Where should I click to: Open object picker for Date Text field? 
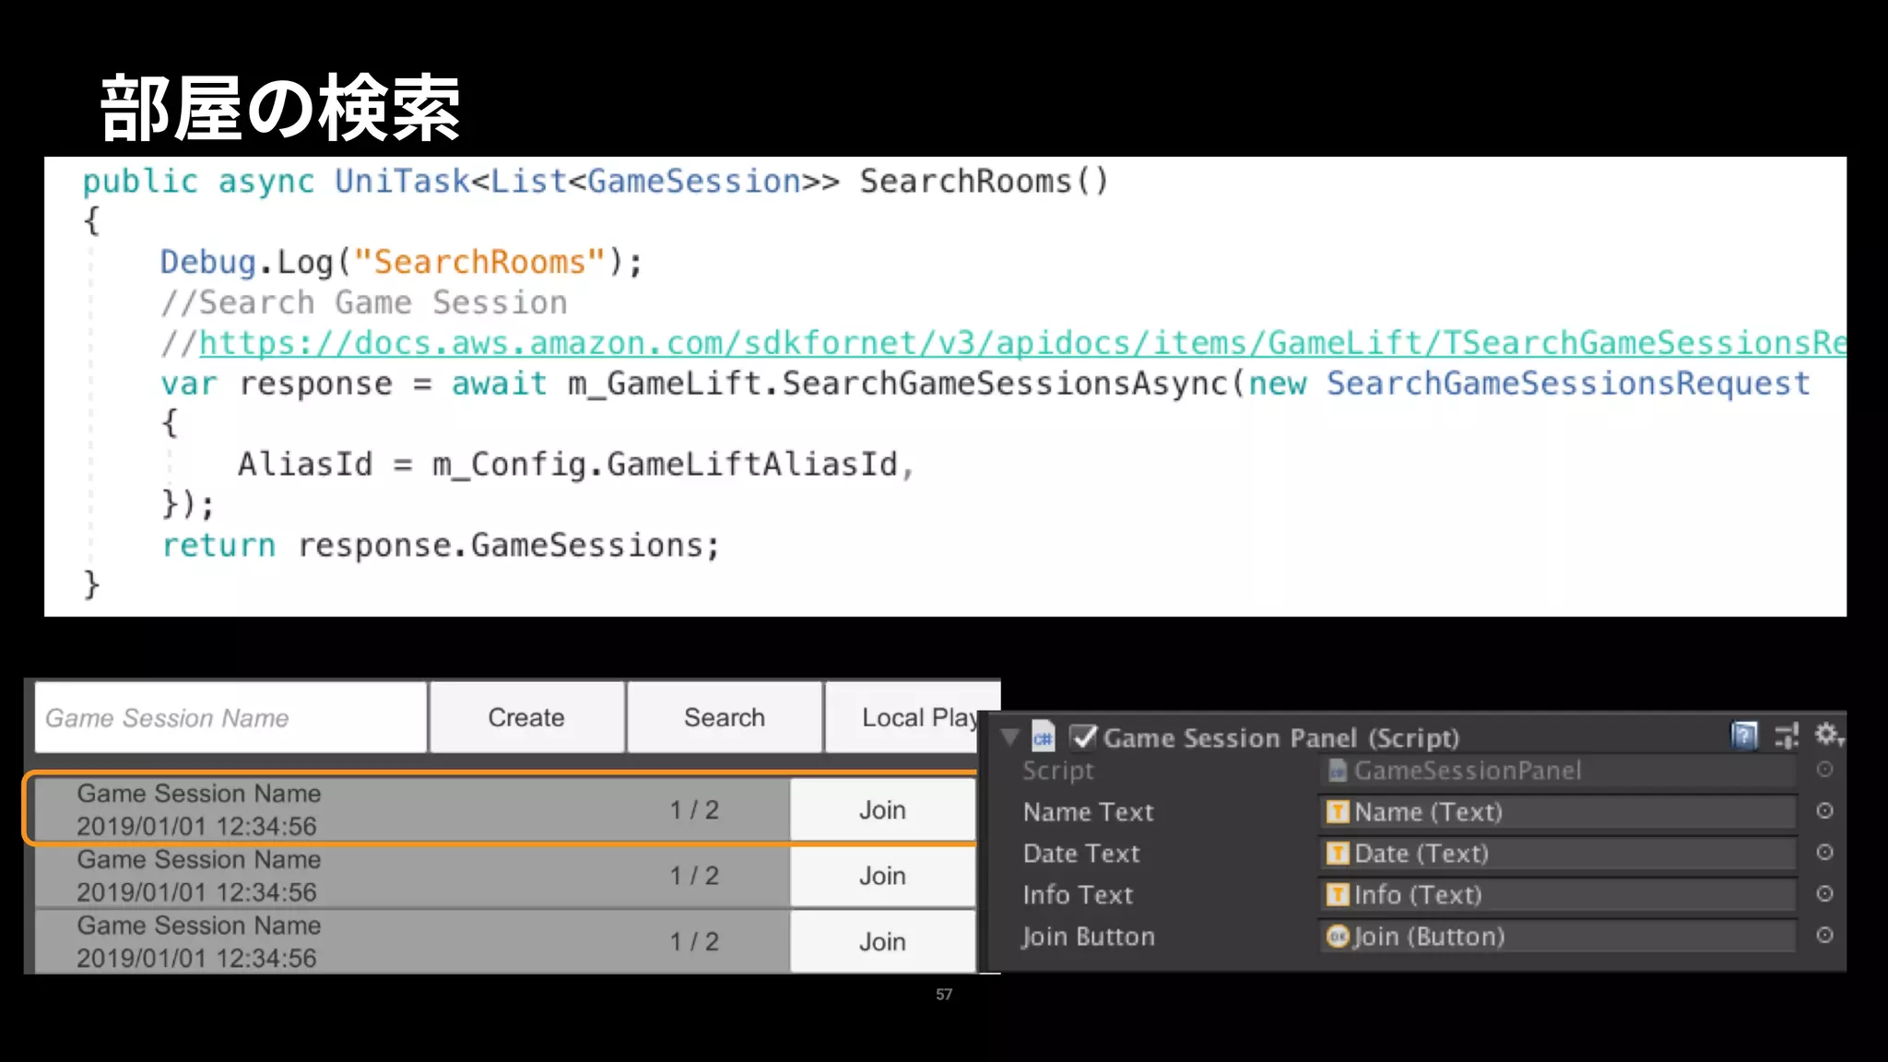click(1824, 853)
